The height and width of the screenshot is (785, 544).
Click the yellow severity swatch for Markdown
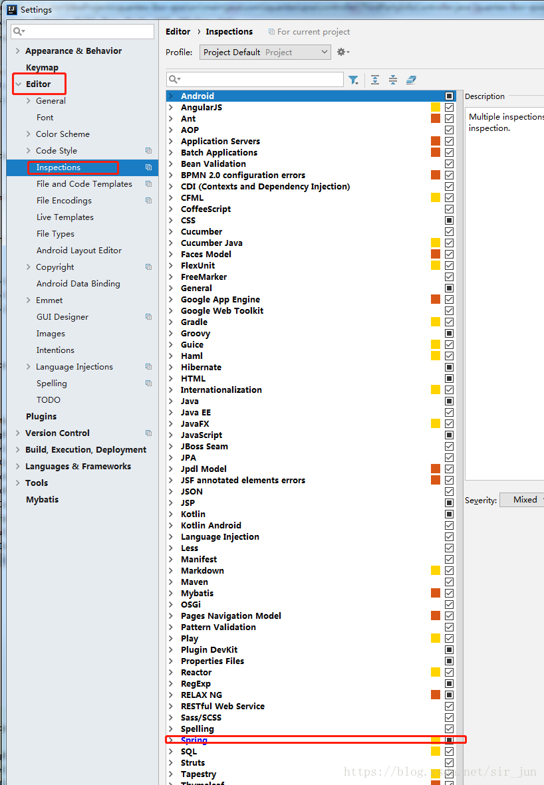click(x=436, y=571)
